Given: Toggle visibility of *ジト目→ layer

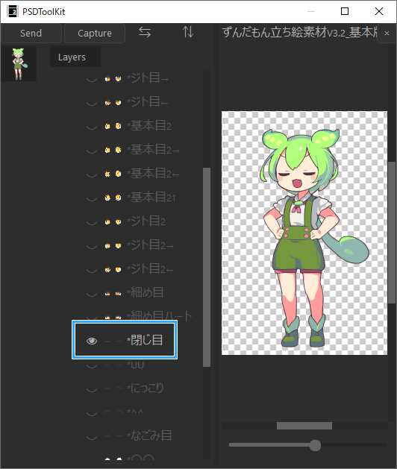Looking at the screenshot, I should pos(92,79).
